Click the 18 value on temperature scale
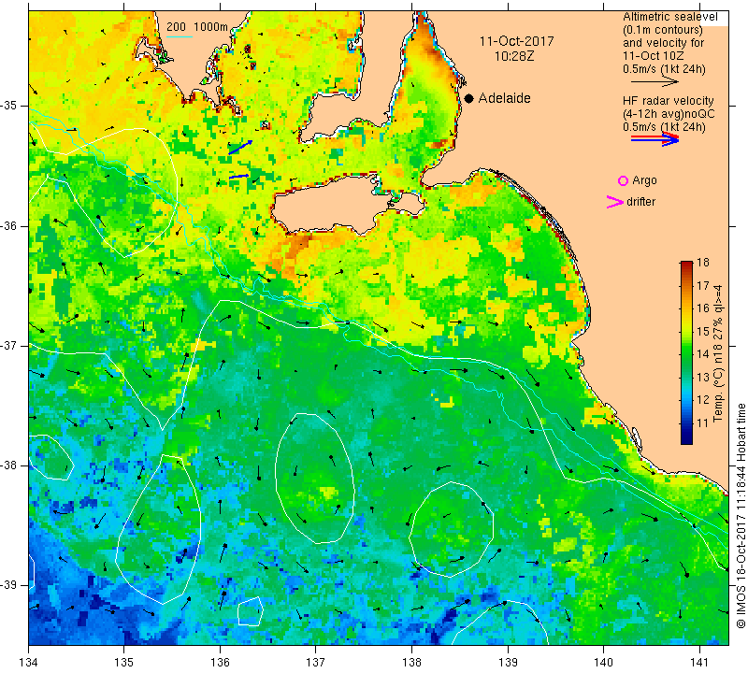Viewport: 748px width, 673px height. click(703, 263)
